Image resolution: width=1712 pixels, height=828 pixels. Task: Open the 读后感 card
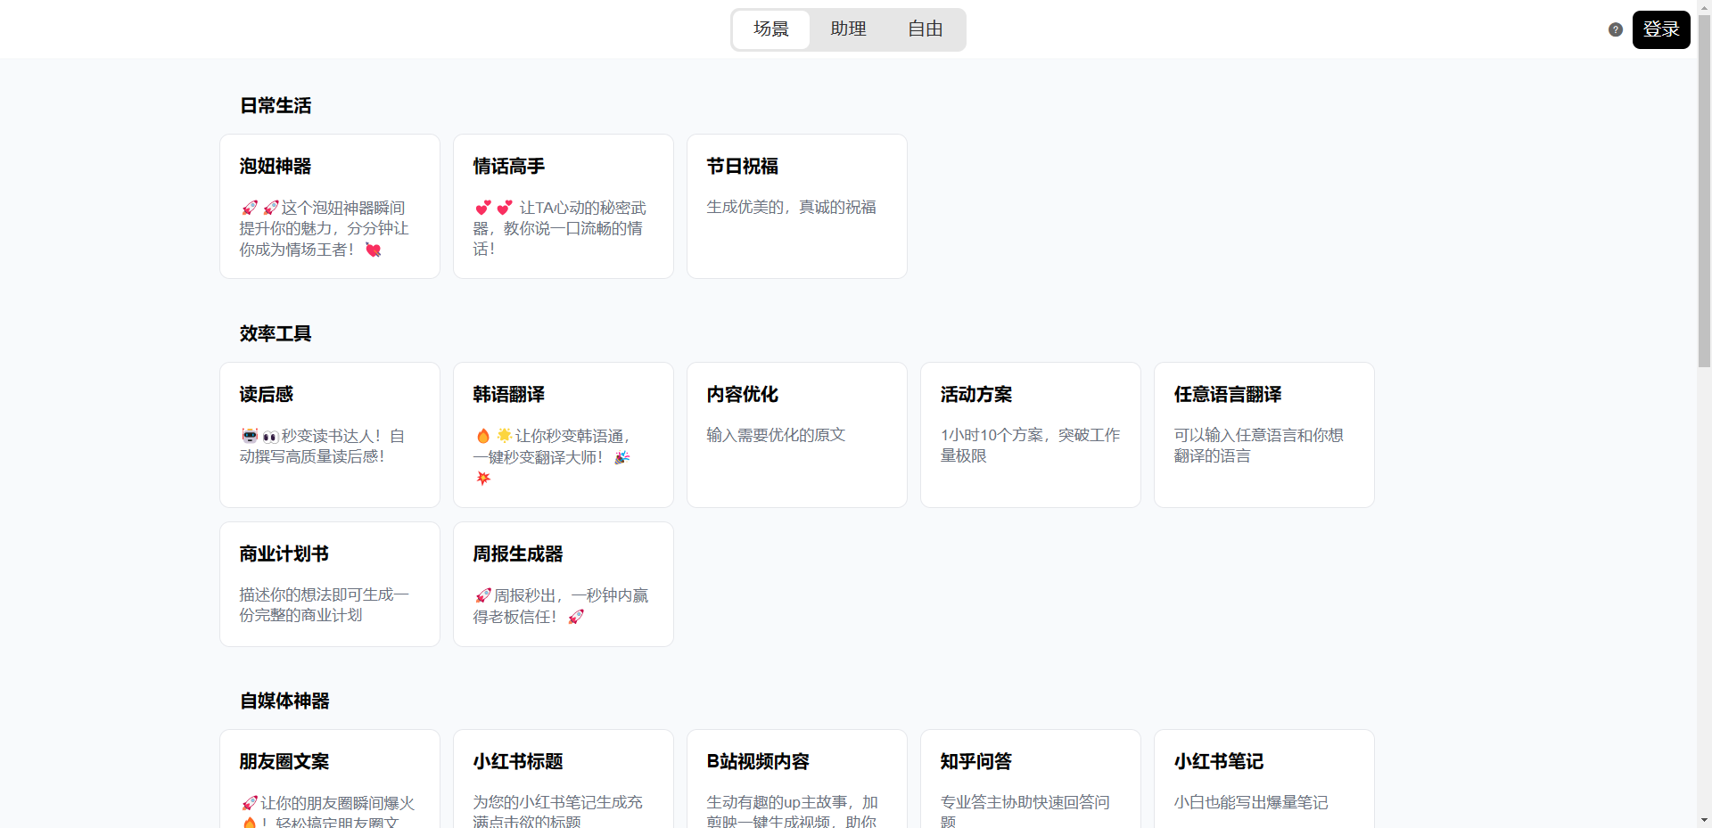(330, 435)
